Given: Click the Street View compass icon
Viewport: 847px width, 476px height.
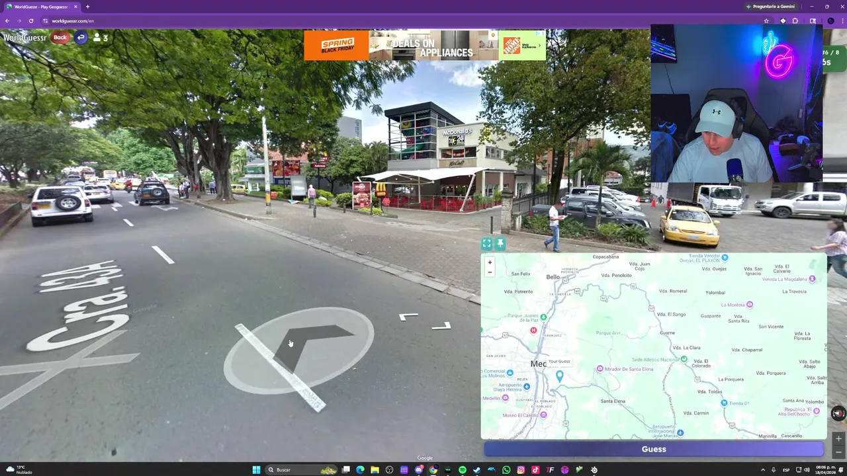Looking at the screenshot, I should click(838, 413).
